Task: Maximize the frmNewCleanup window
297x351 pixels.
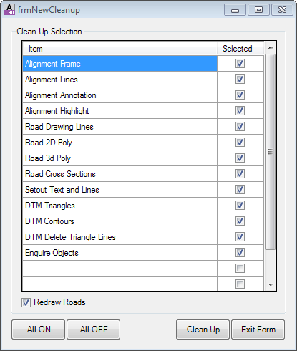Action: [258, 10]
